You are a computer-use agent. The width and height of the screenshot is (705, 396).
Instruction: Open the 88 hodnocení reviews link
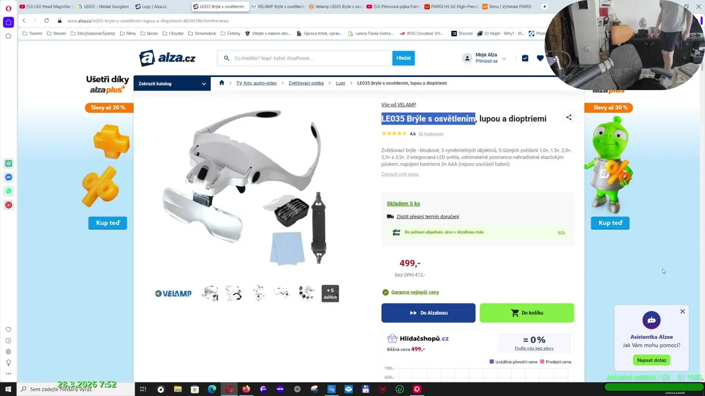pos(431,134)
